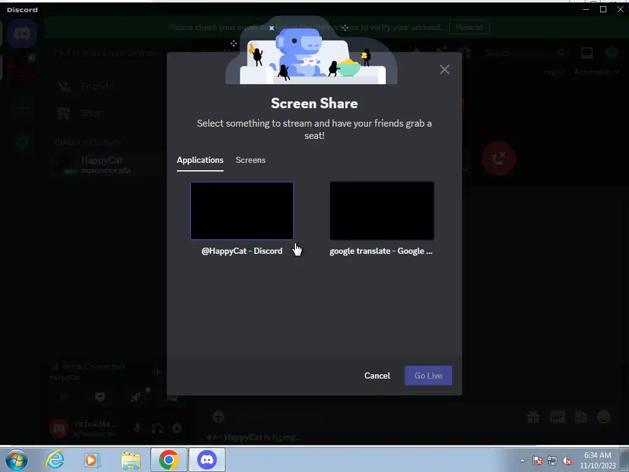
Task: Click the noise suppression icon by Voice Connected
Action: pos(157,372)
